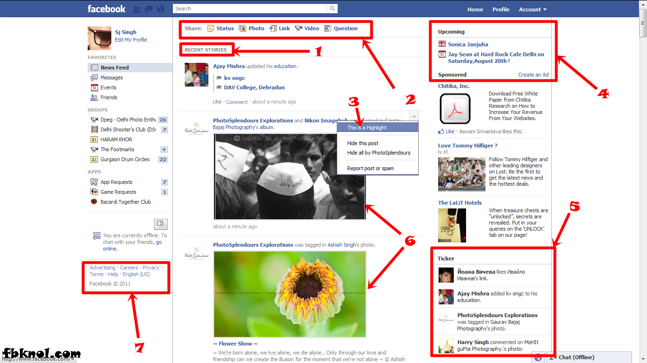The height and width of the screenshot is (363, 647).
Task: Click Sj Singh profile picture
Action: coord(99,38)
